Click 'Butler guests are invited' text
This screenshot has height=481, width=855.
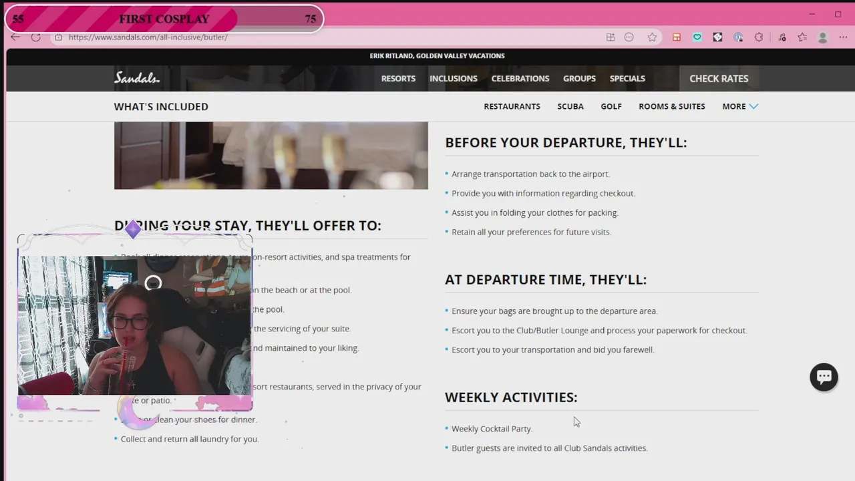(x=549, y=448)
